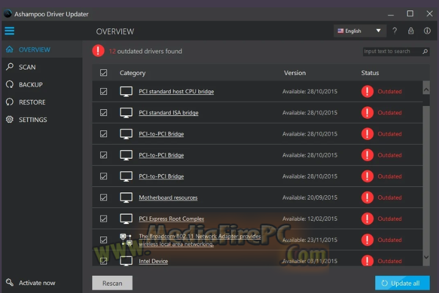Click the monitor icon for Motherboard resources
This screenshot has width=439, height=293.
(126, 197)
